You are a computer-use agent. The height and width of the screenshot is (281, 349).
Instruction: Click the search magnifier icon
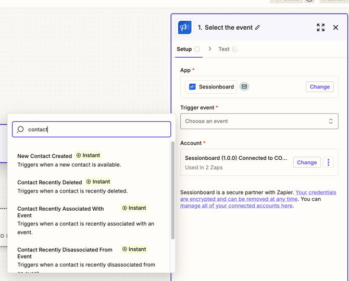[x=20, y=129]
